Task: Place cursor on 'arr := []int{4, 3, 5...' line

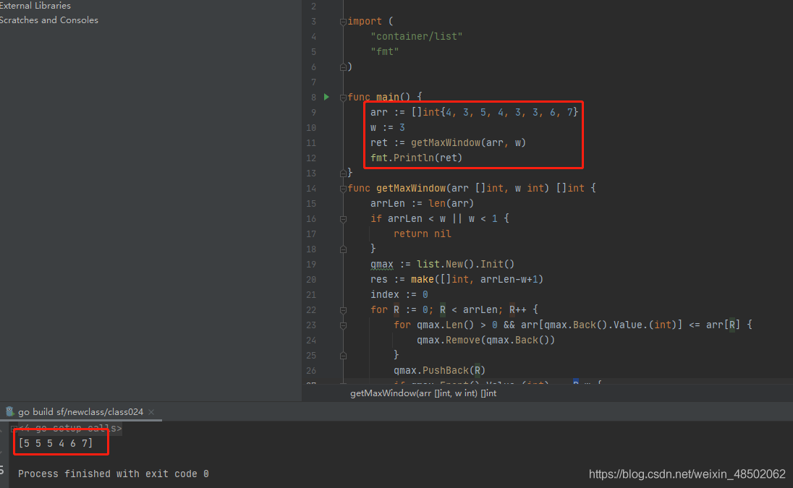Action: [474, 112]
